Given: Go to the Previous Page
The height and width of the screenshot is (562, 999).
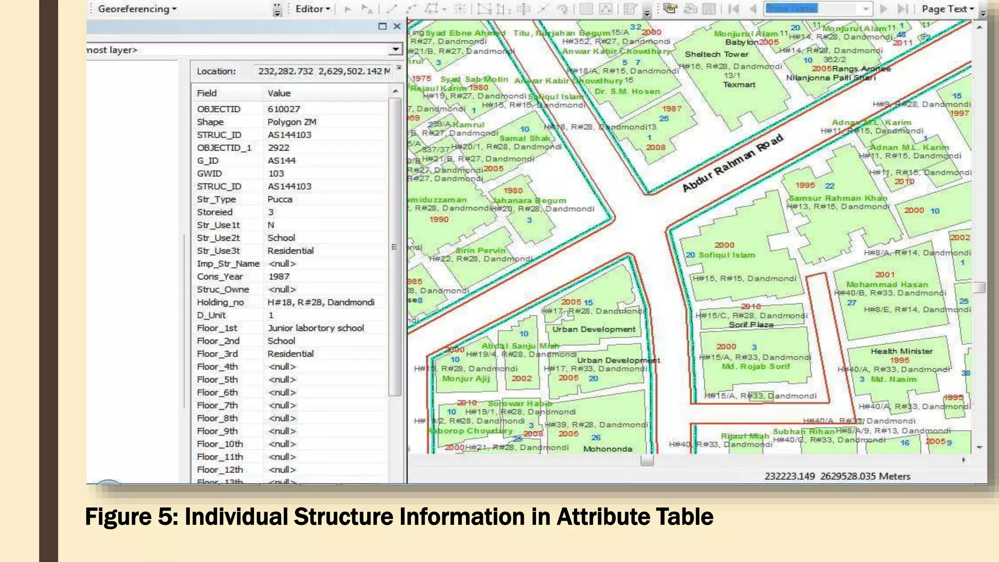Looking at the screenshot, I should [x=753, y=9].
